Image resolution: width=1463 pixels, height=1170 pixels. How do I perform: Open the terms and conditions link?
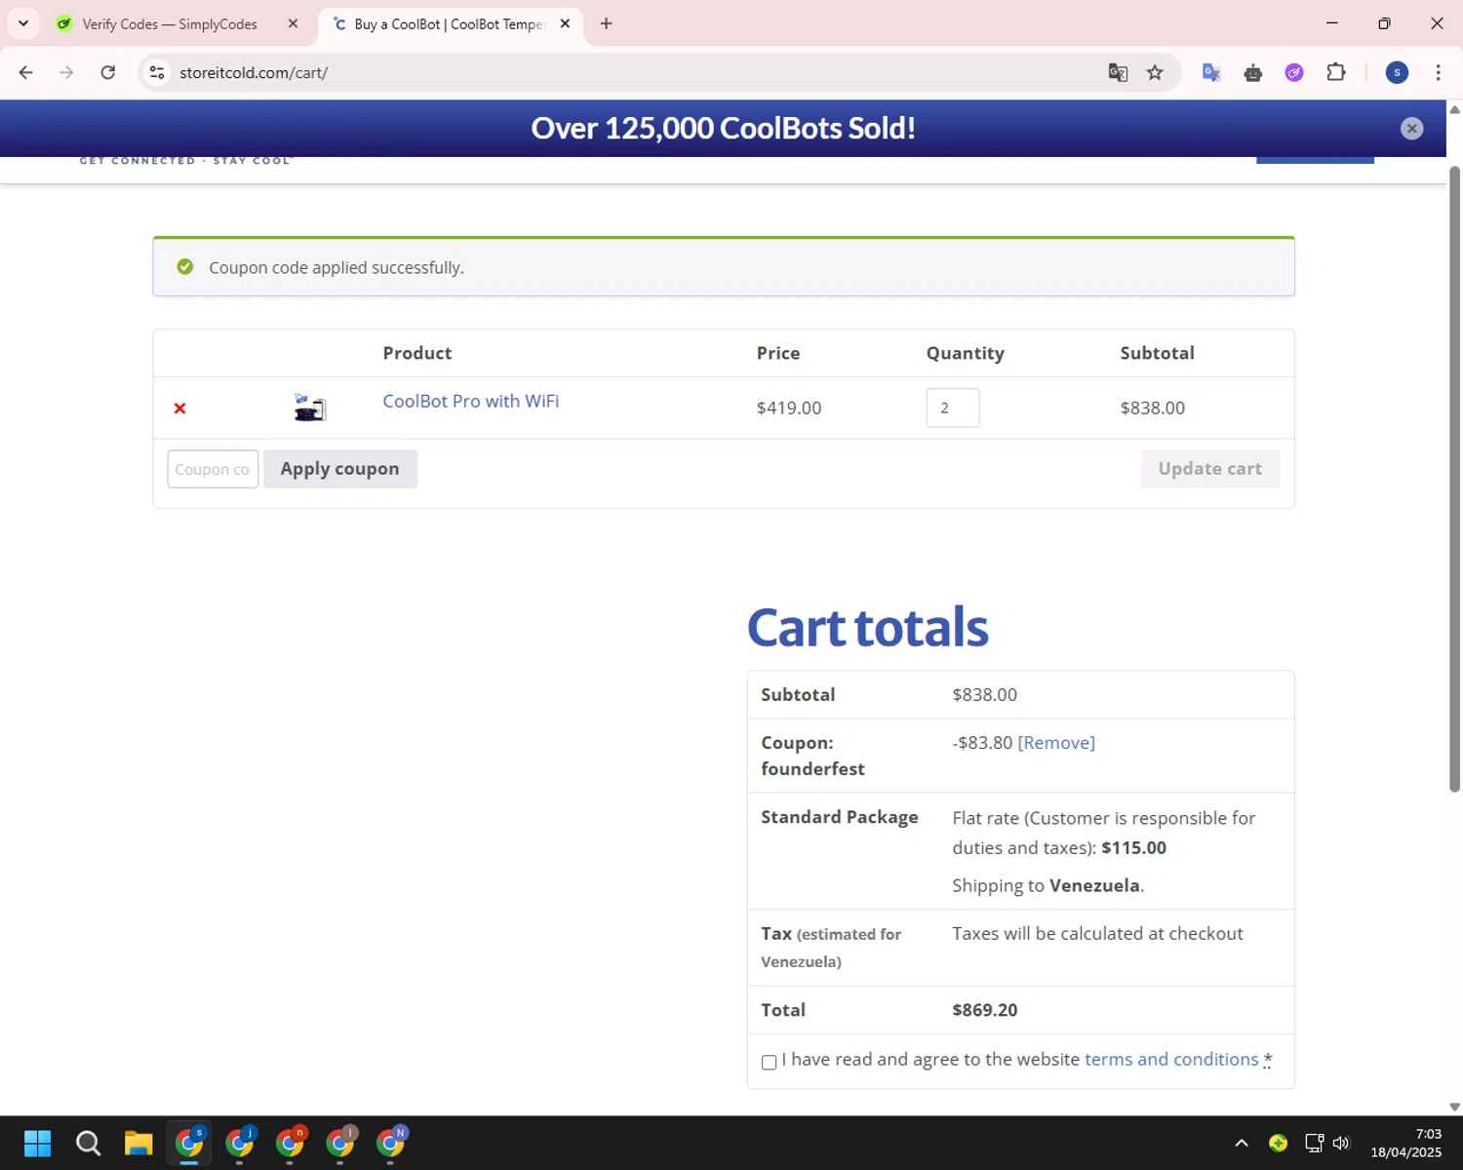coord(1171,1059)
